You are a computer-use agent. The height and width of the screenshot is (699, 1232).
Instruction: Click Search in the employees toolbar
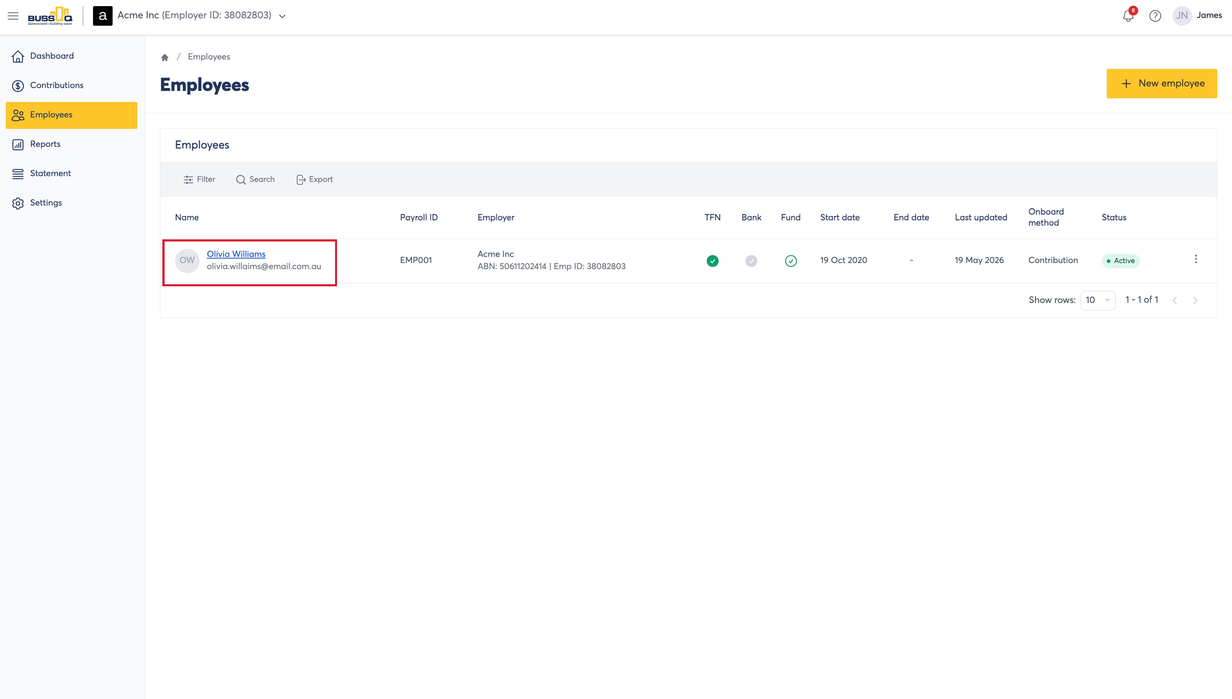[x=255, y=179]
